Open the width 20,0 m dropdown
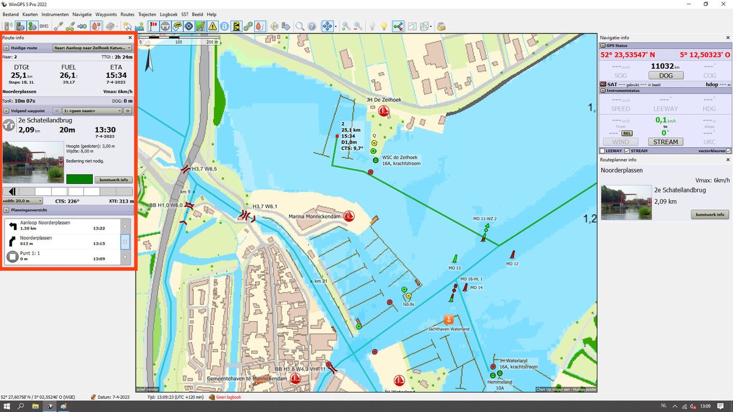Viewport: 733px width, 412px height. 23,200
